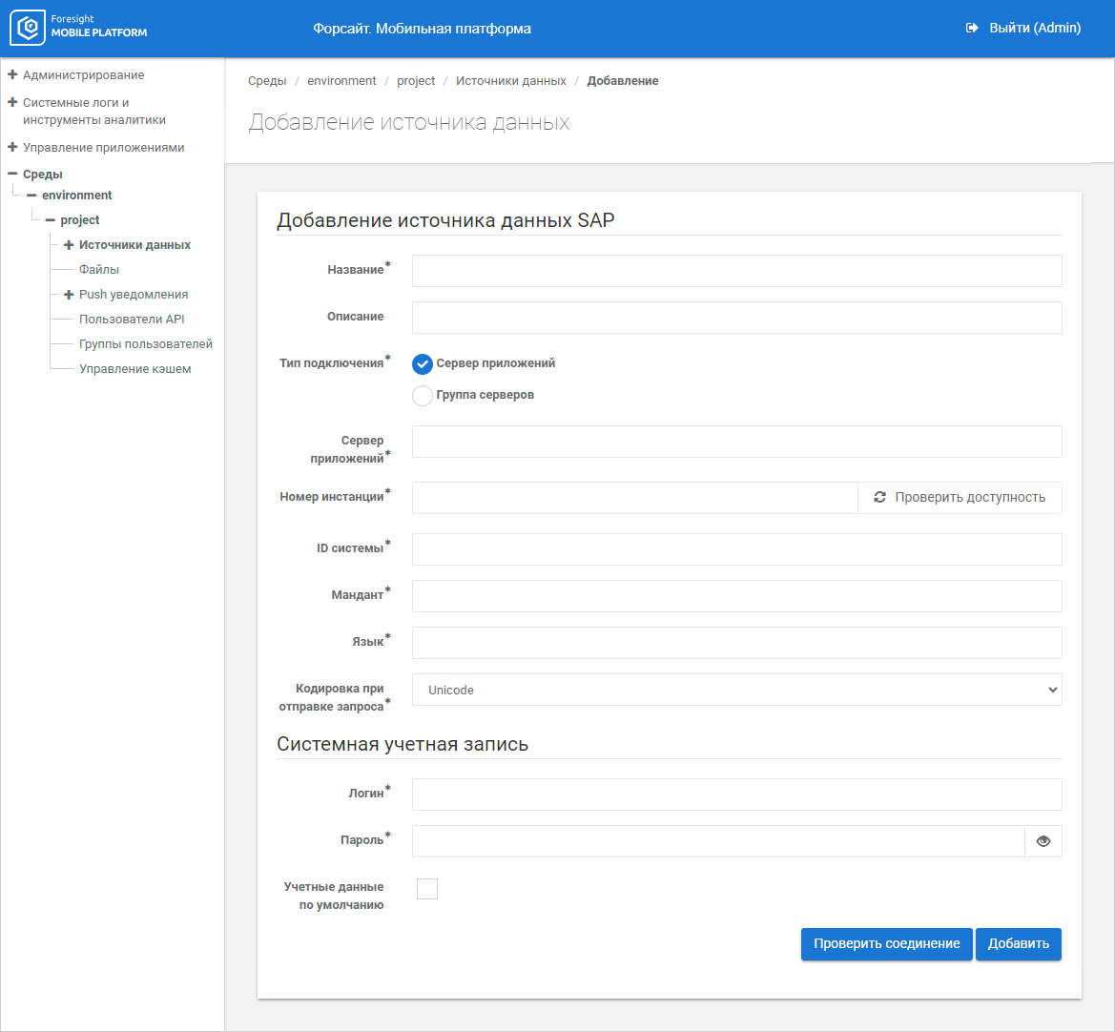
Task: Collapse the Среды tree node
Action: tap(12, 174)
